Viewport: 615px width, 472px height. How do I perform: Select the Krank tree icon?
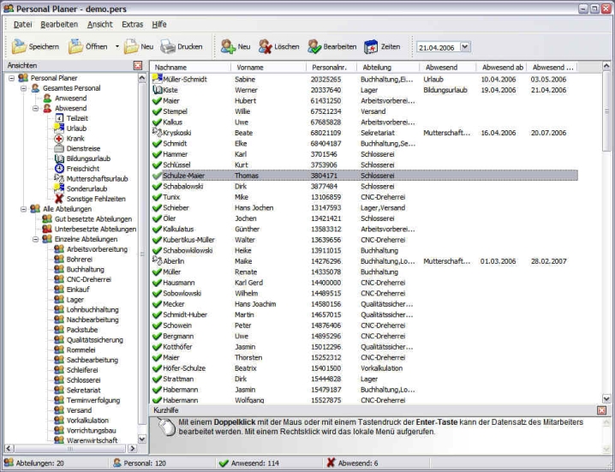(59, 138)
